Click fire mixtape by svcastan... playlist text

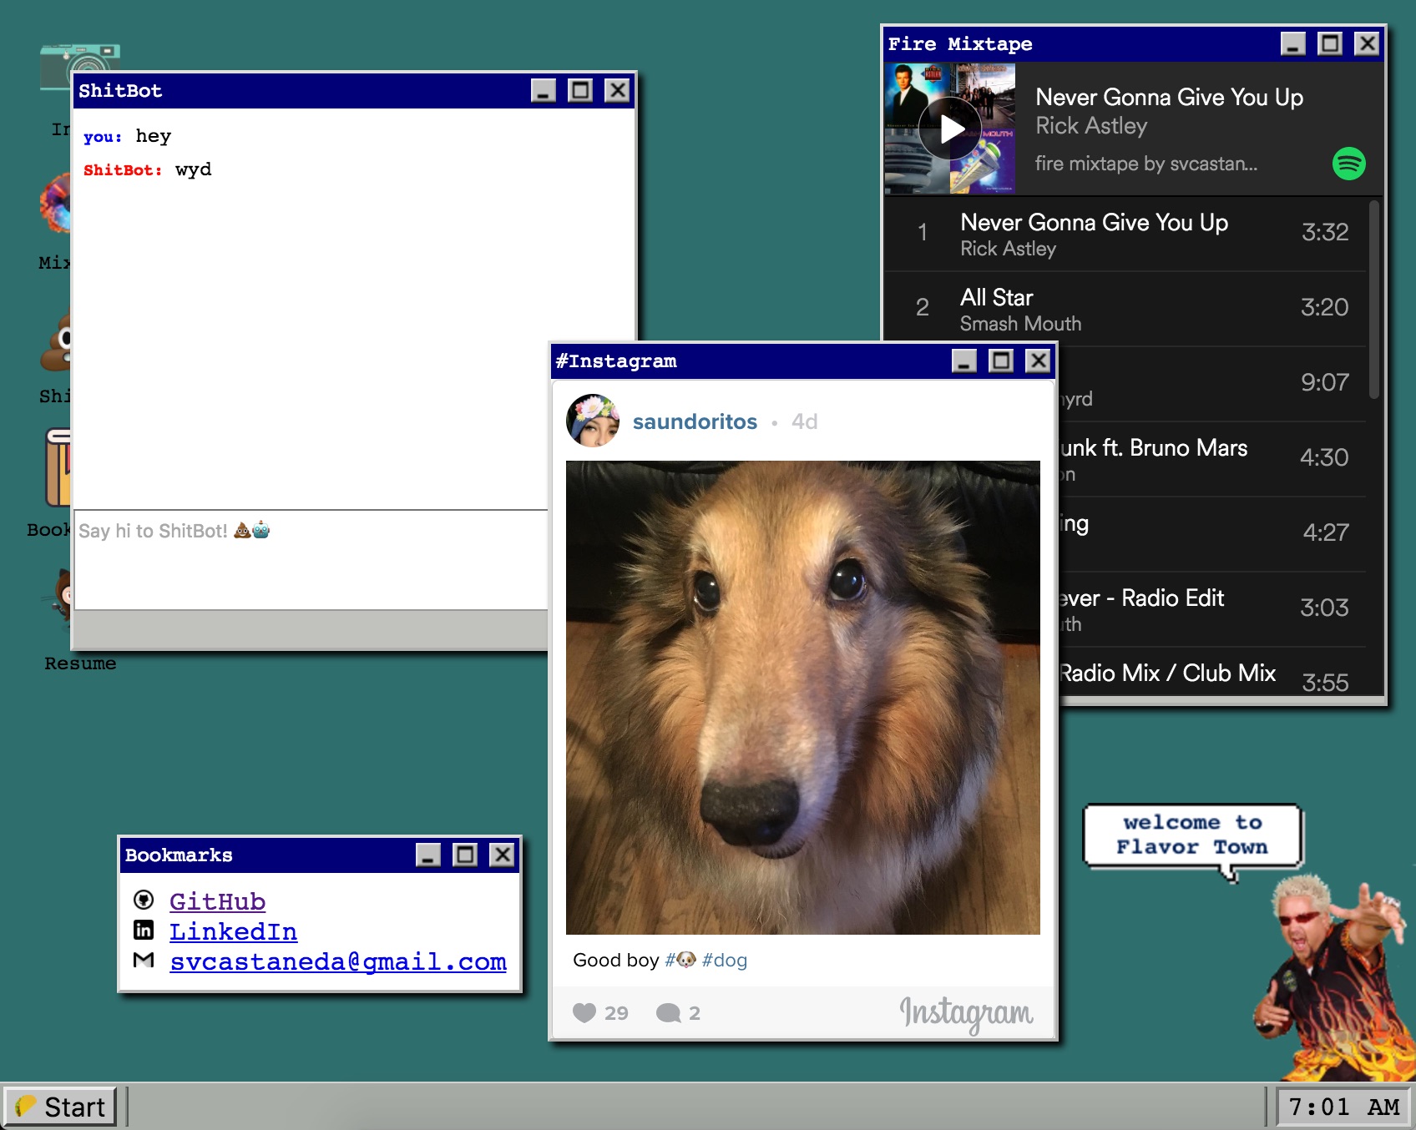coord(1146,164)
